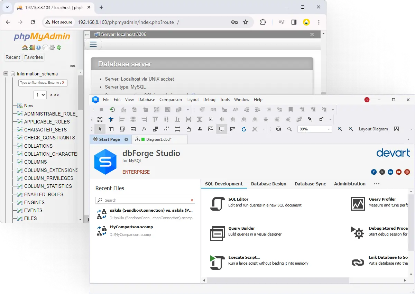Switch to the Database Design tab
This screenshot has height=294, width=415.
(269, 184)
